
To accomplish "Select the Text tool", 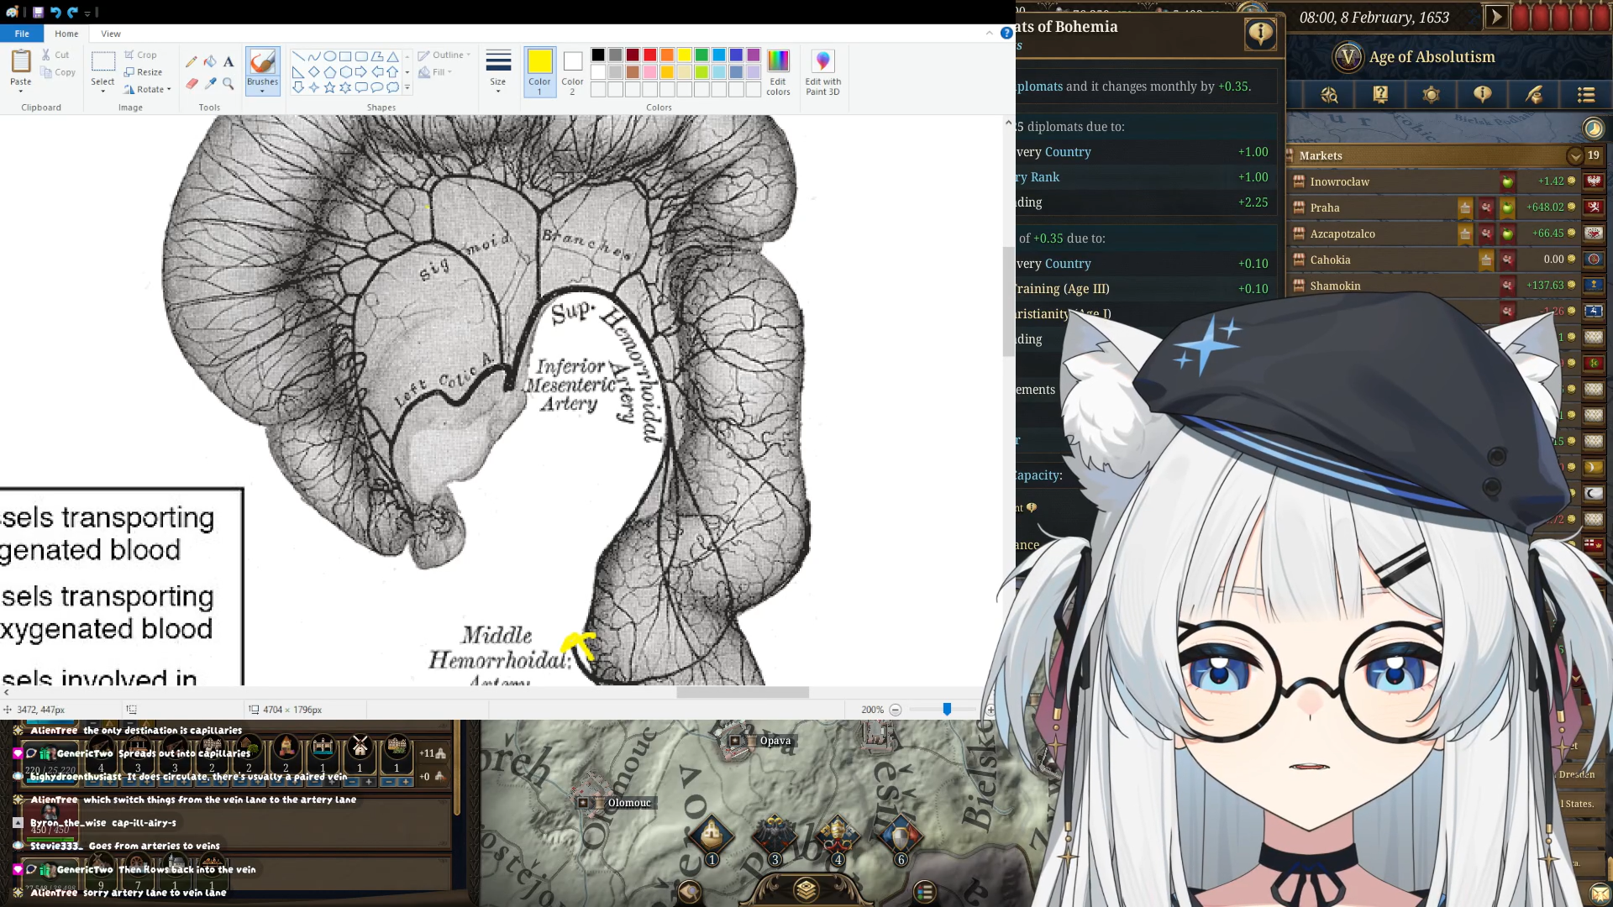I will (x=229, y=61).
